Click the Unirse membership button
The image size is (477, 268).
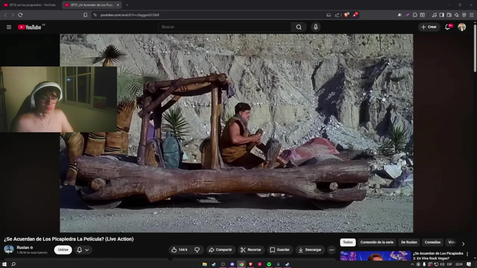[63, 250]
